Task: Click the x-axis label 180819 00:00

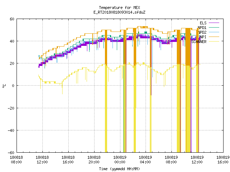Action: coord(120,160)
